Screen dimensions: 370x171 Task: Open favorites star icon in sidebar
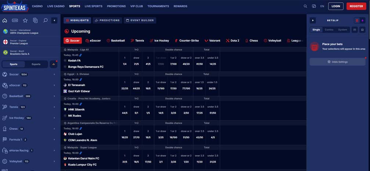click(x=25, y=20)
